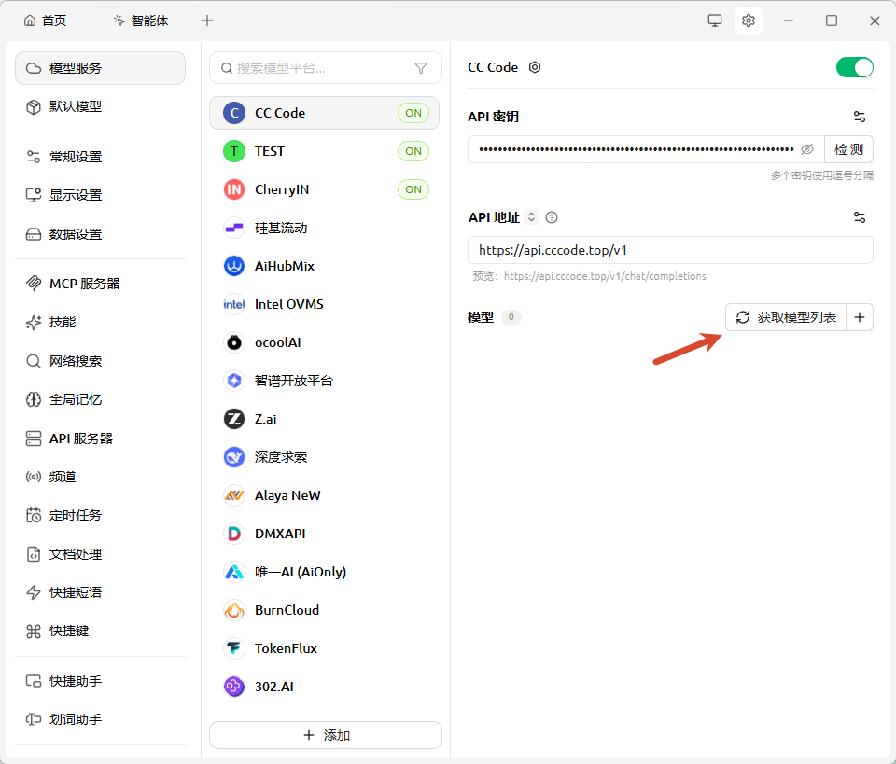Select the CC Code provider

click(325, 113)
